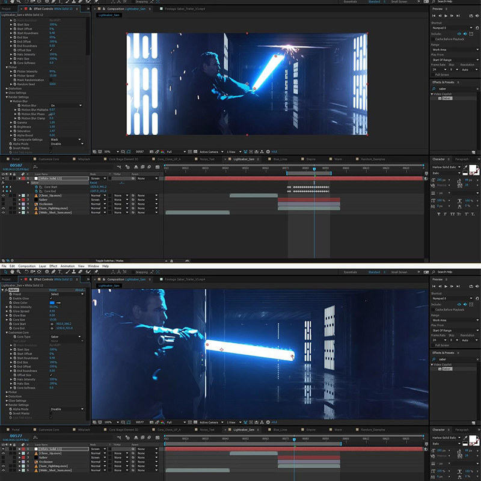
Task: Click Shy layers icon in lower timeline header
Action: coord(136,438)
